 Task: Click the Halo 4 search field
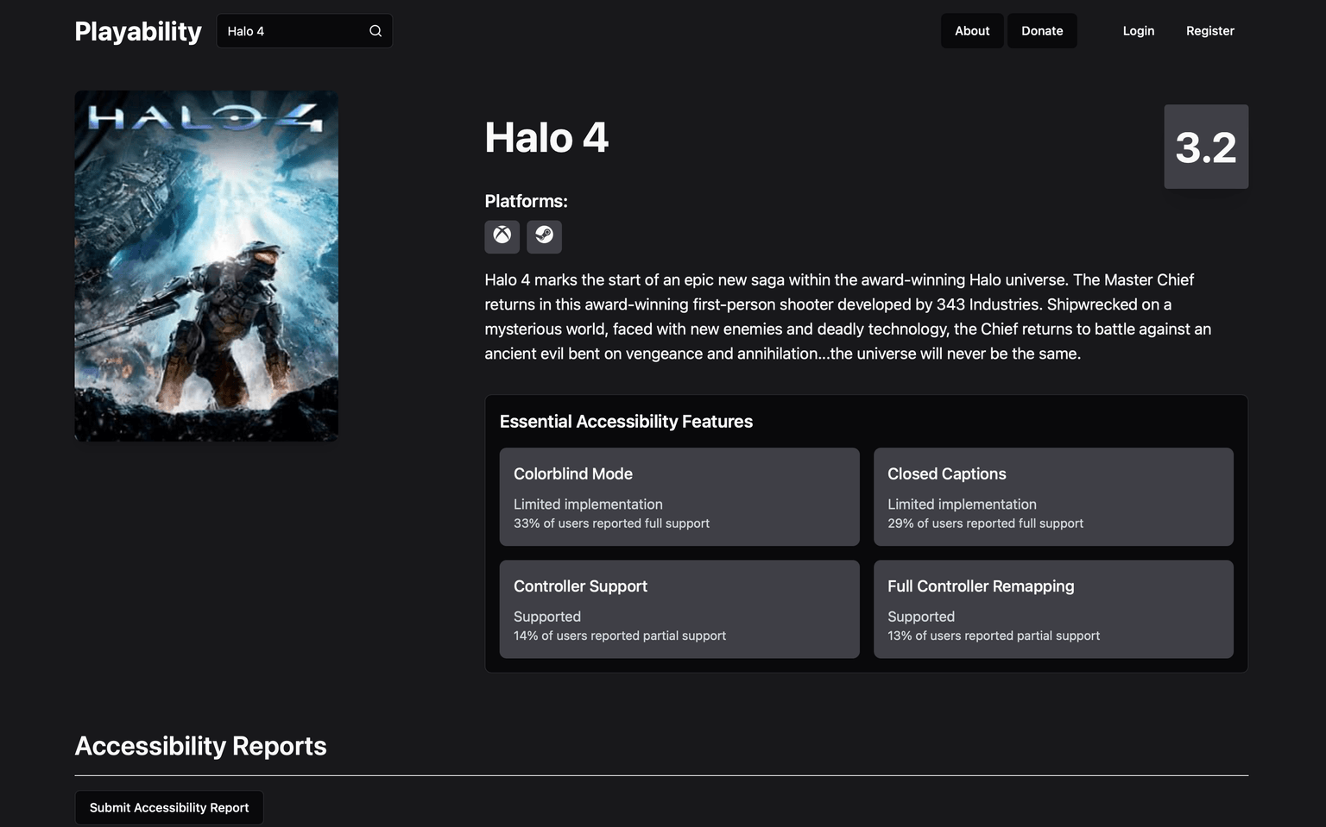click(x=304, y=31)
